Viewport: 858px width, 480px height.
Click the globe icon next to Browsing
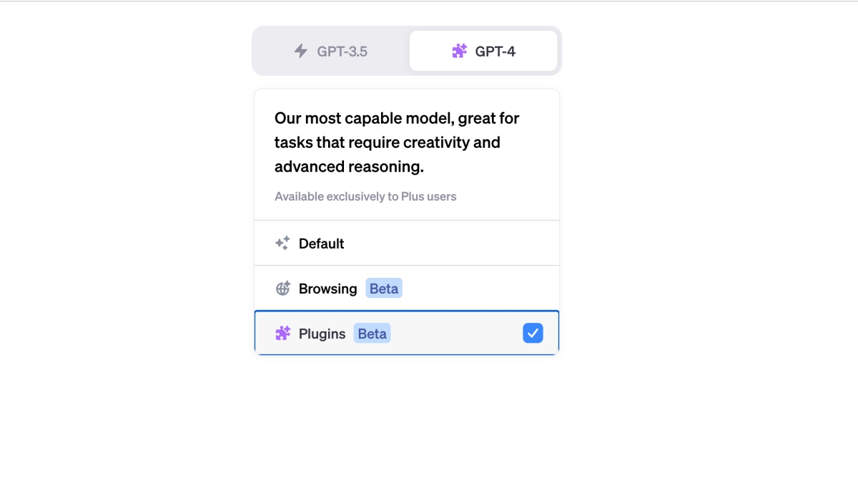(283, 289)
